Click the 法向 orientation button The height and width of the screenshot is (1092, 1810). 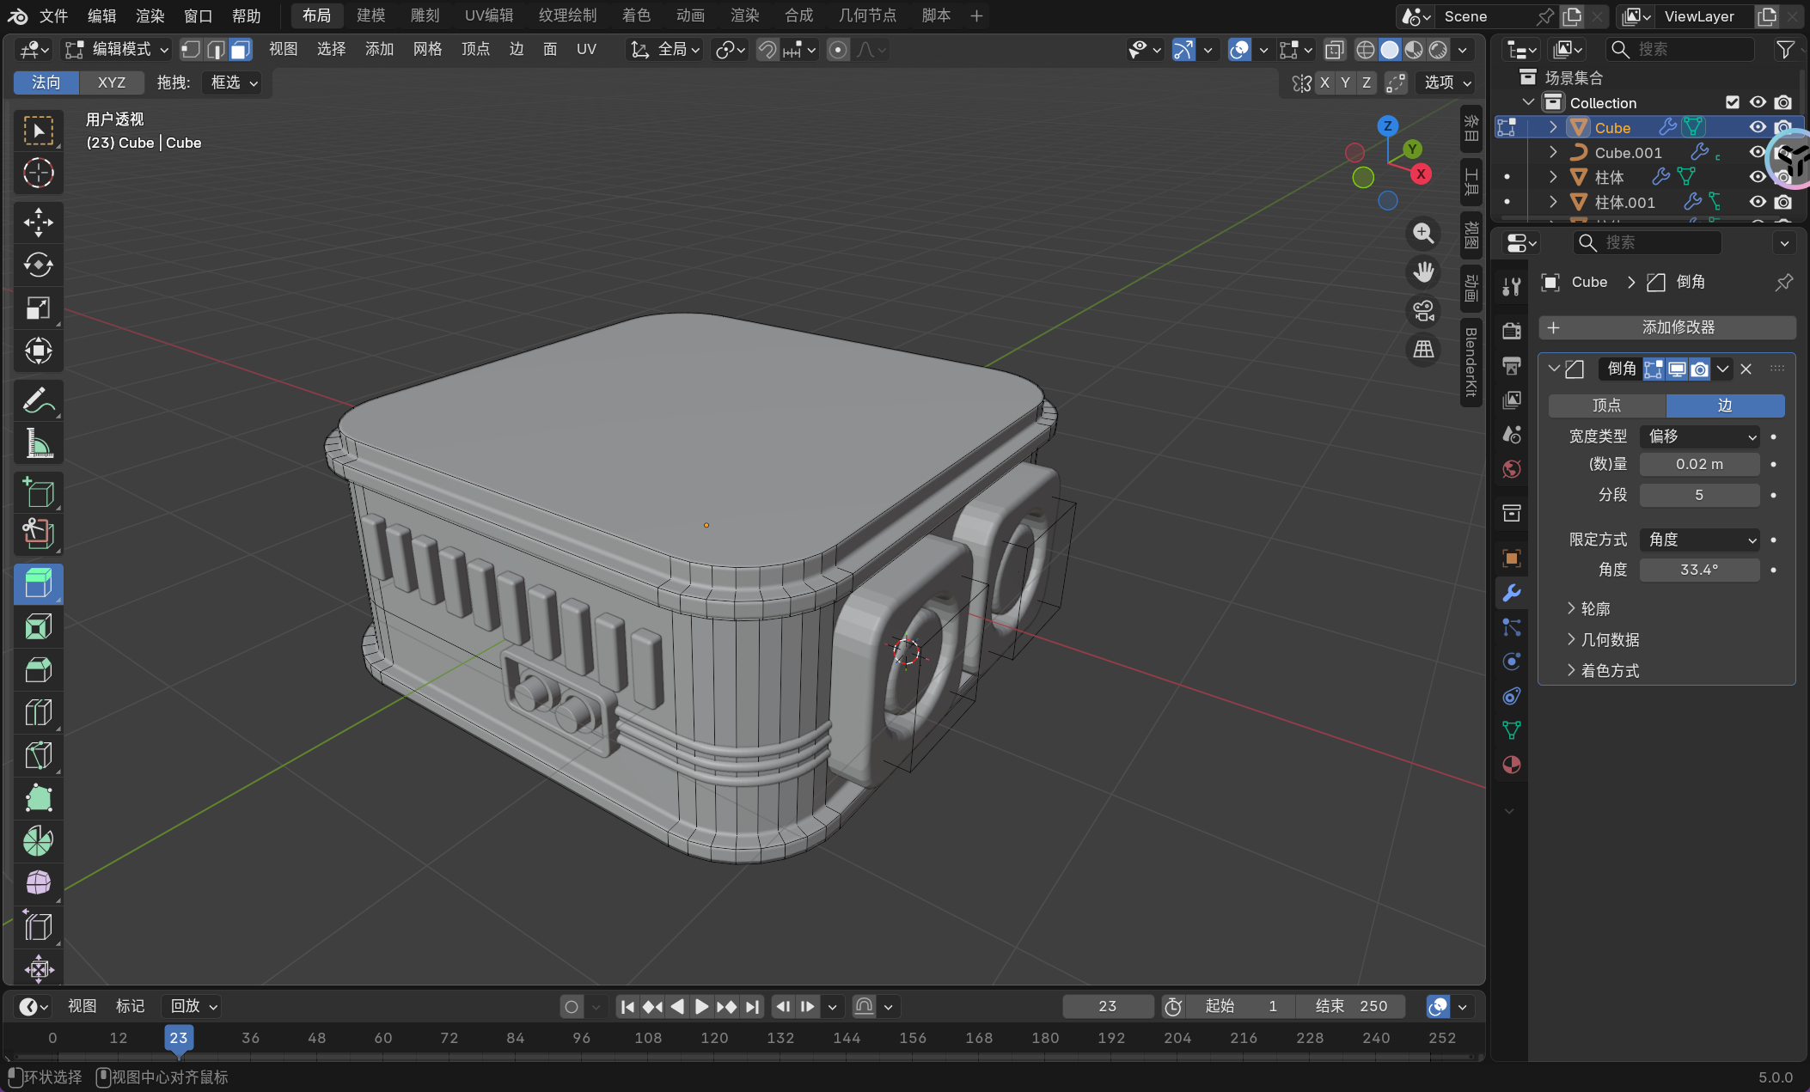pyautogui.click(x=46, y=82)
